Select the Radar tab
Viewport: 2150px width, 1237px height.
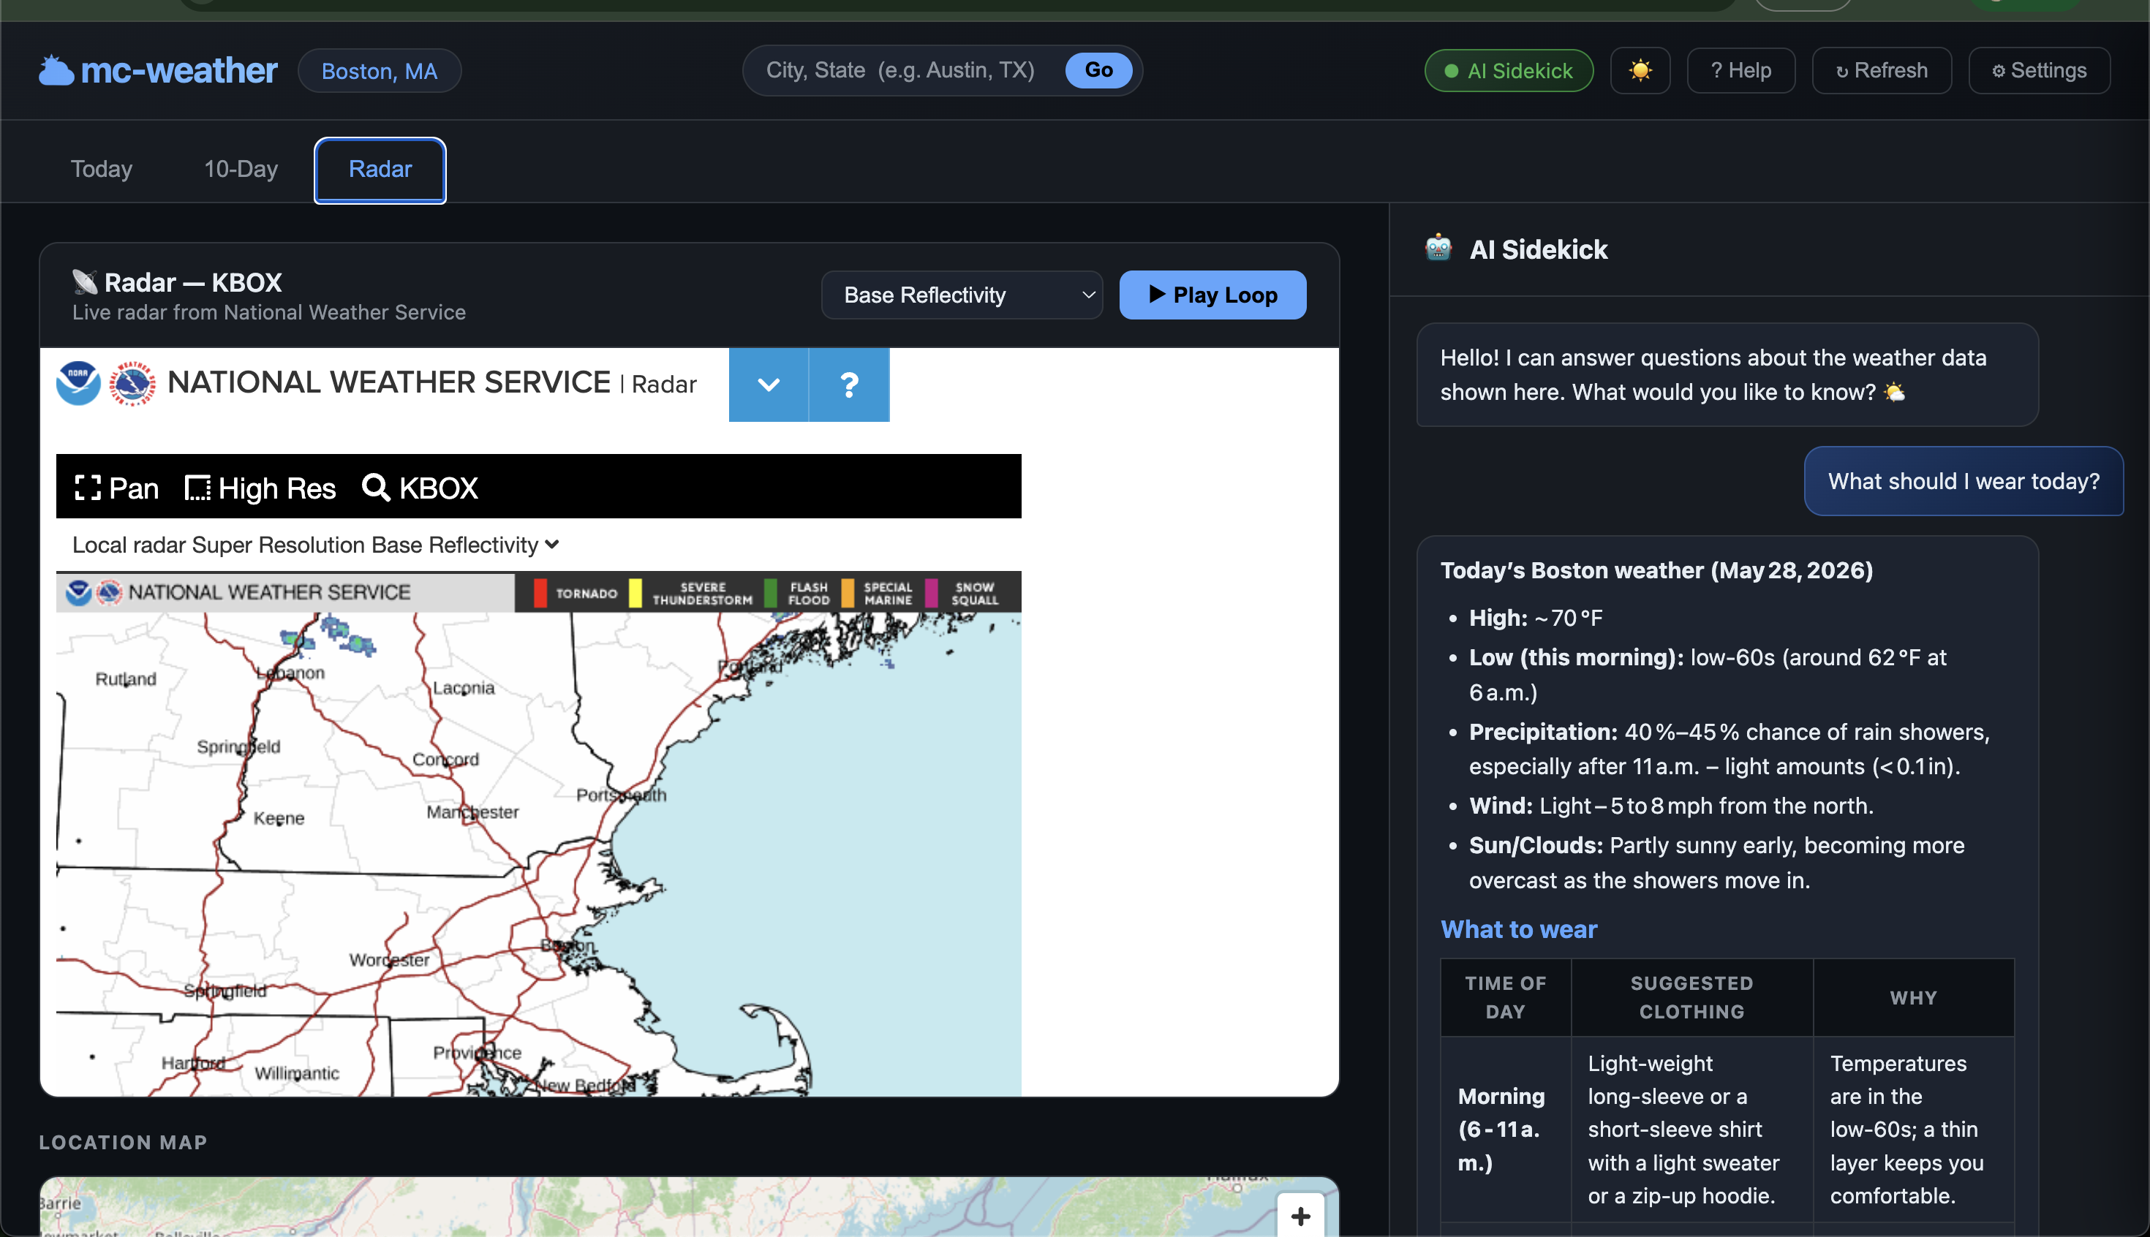coord(380,169)
